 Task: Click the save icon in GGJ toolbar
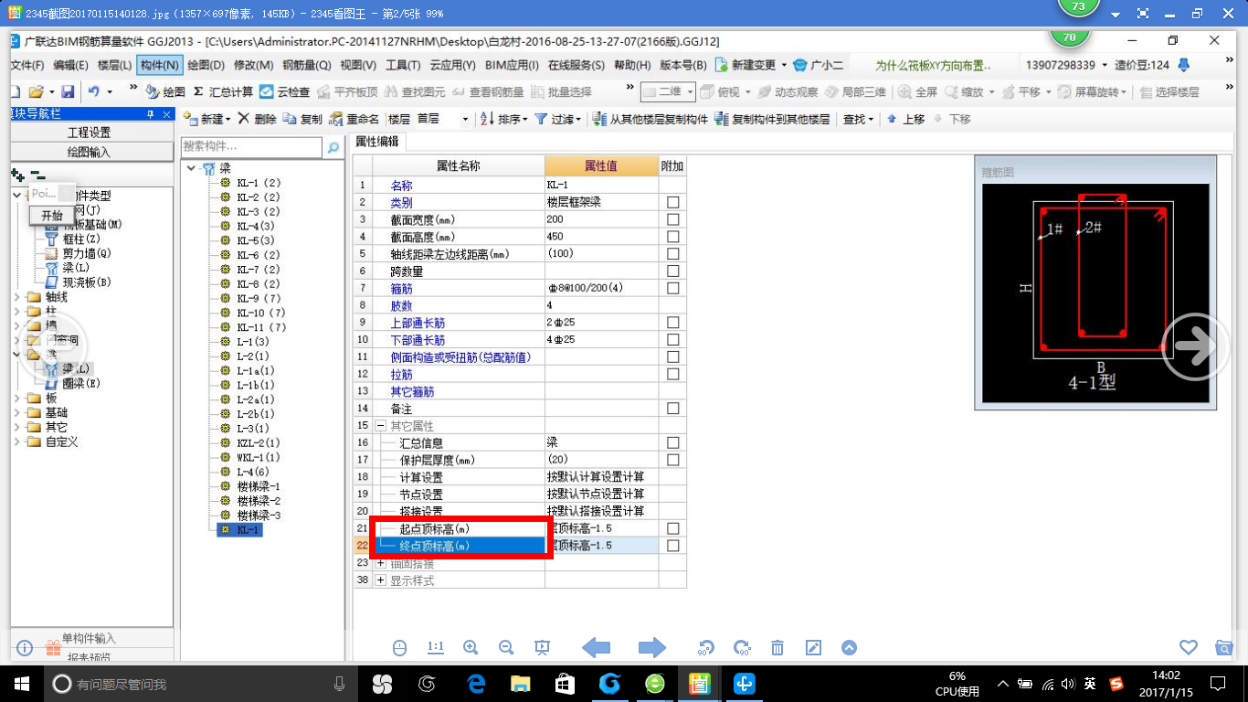pyautogui.click(x=68, y=92)
